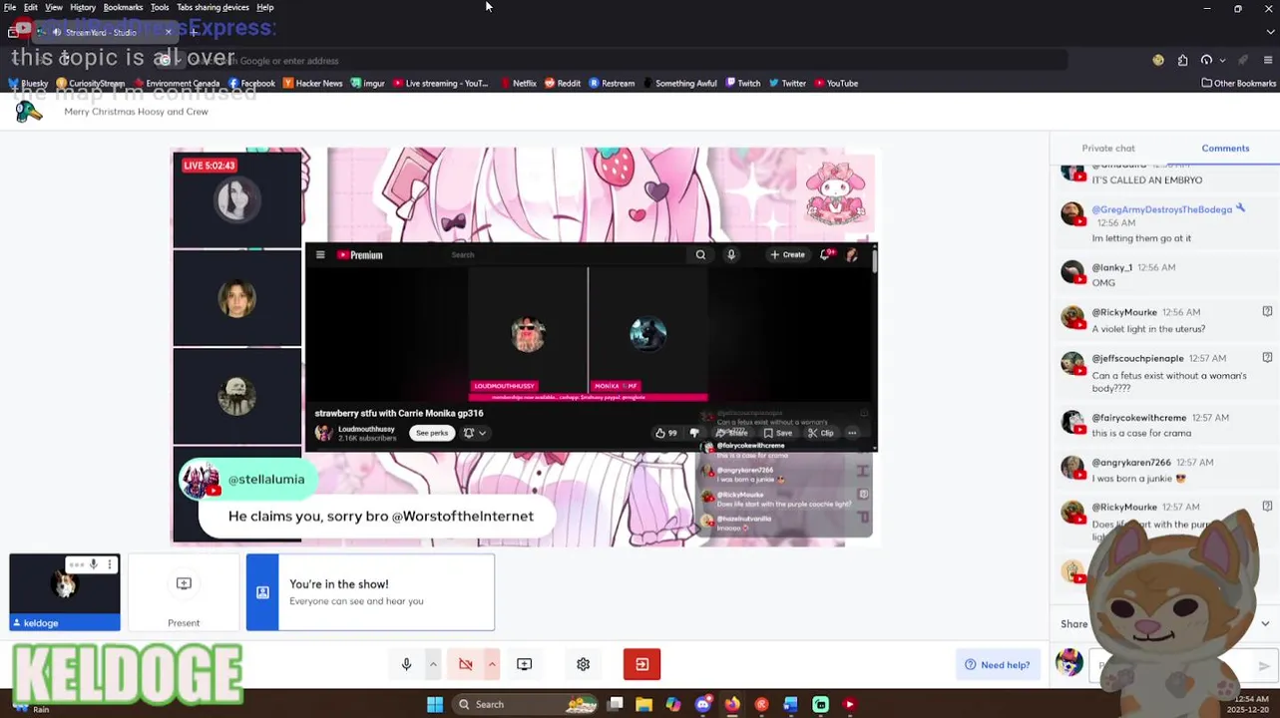The height and width of the screenshot is (718, 1280).
Task: Click the @lanky_1 OMG comment
Action: click(1163, 275)
